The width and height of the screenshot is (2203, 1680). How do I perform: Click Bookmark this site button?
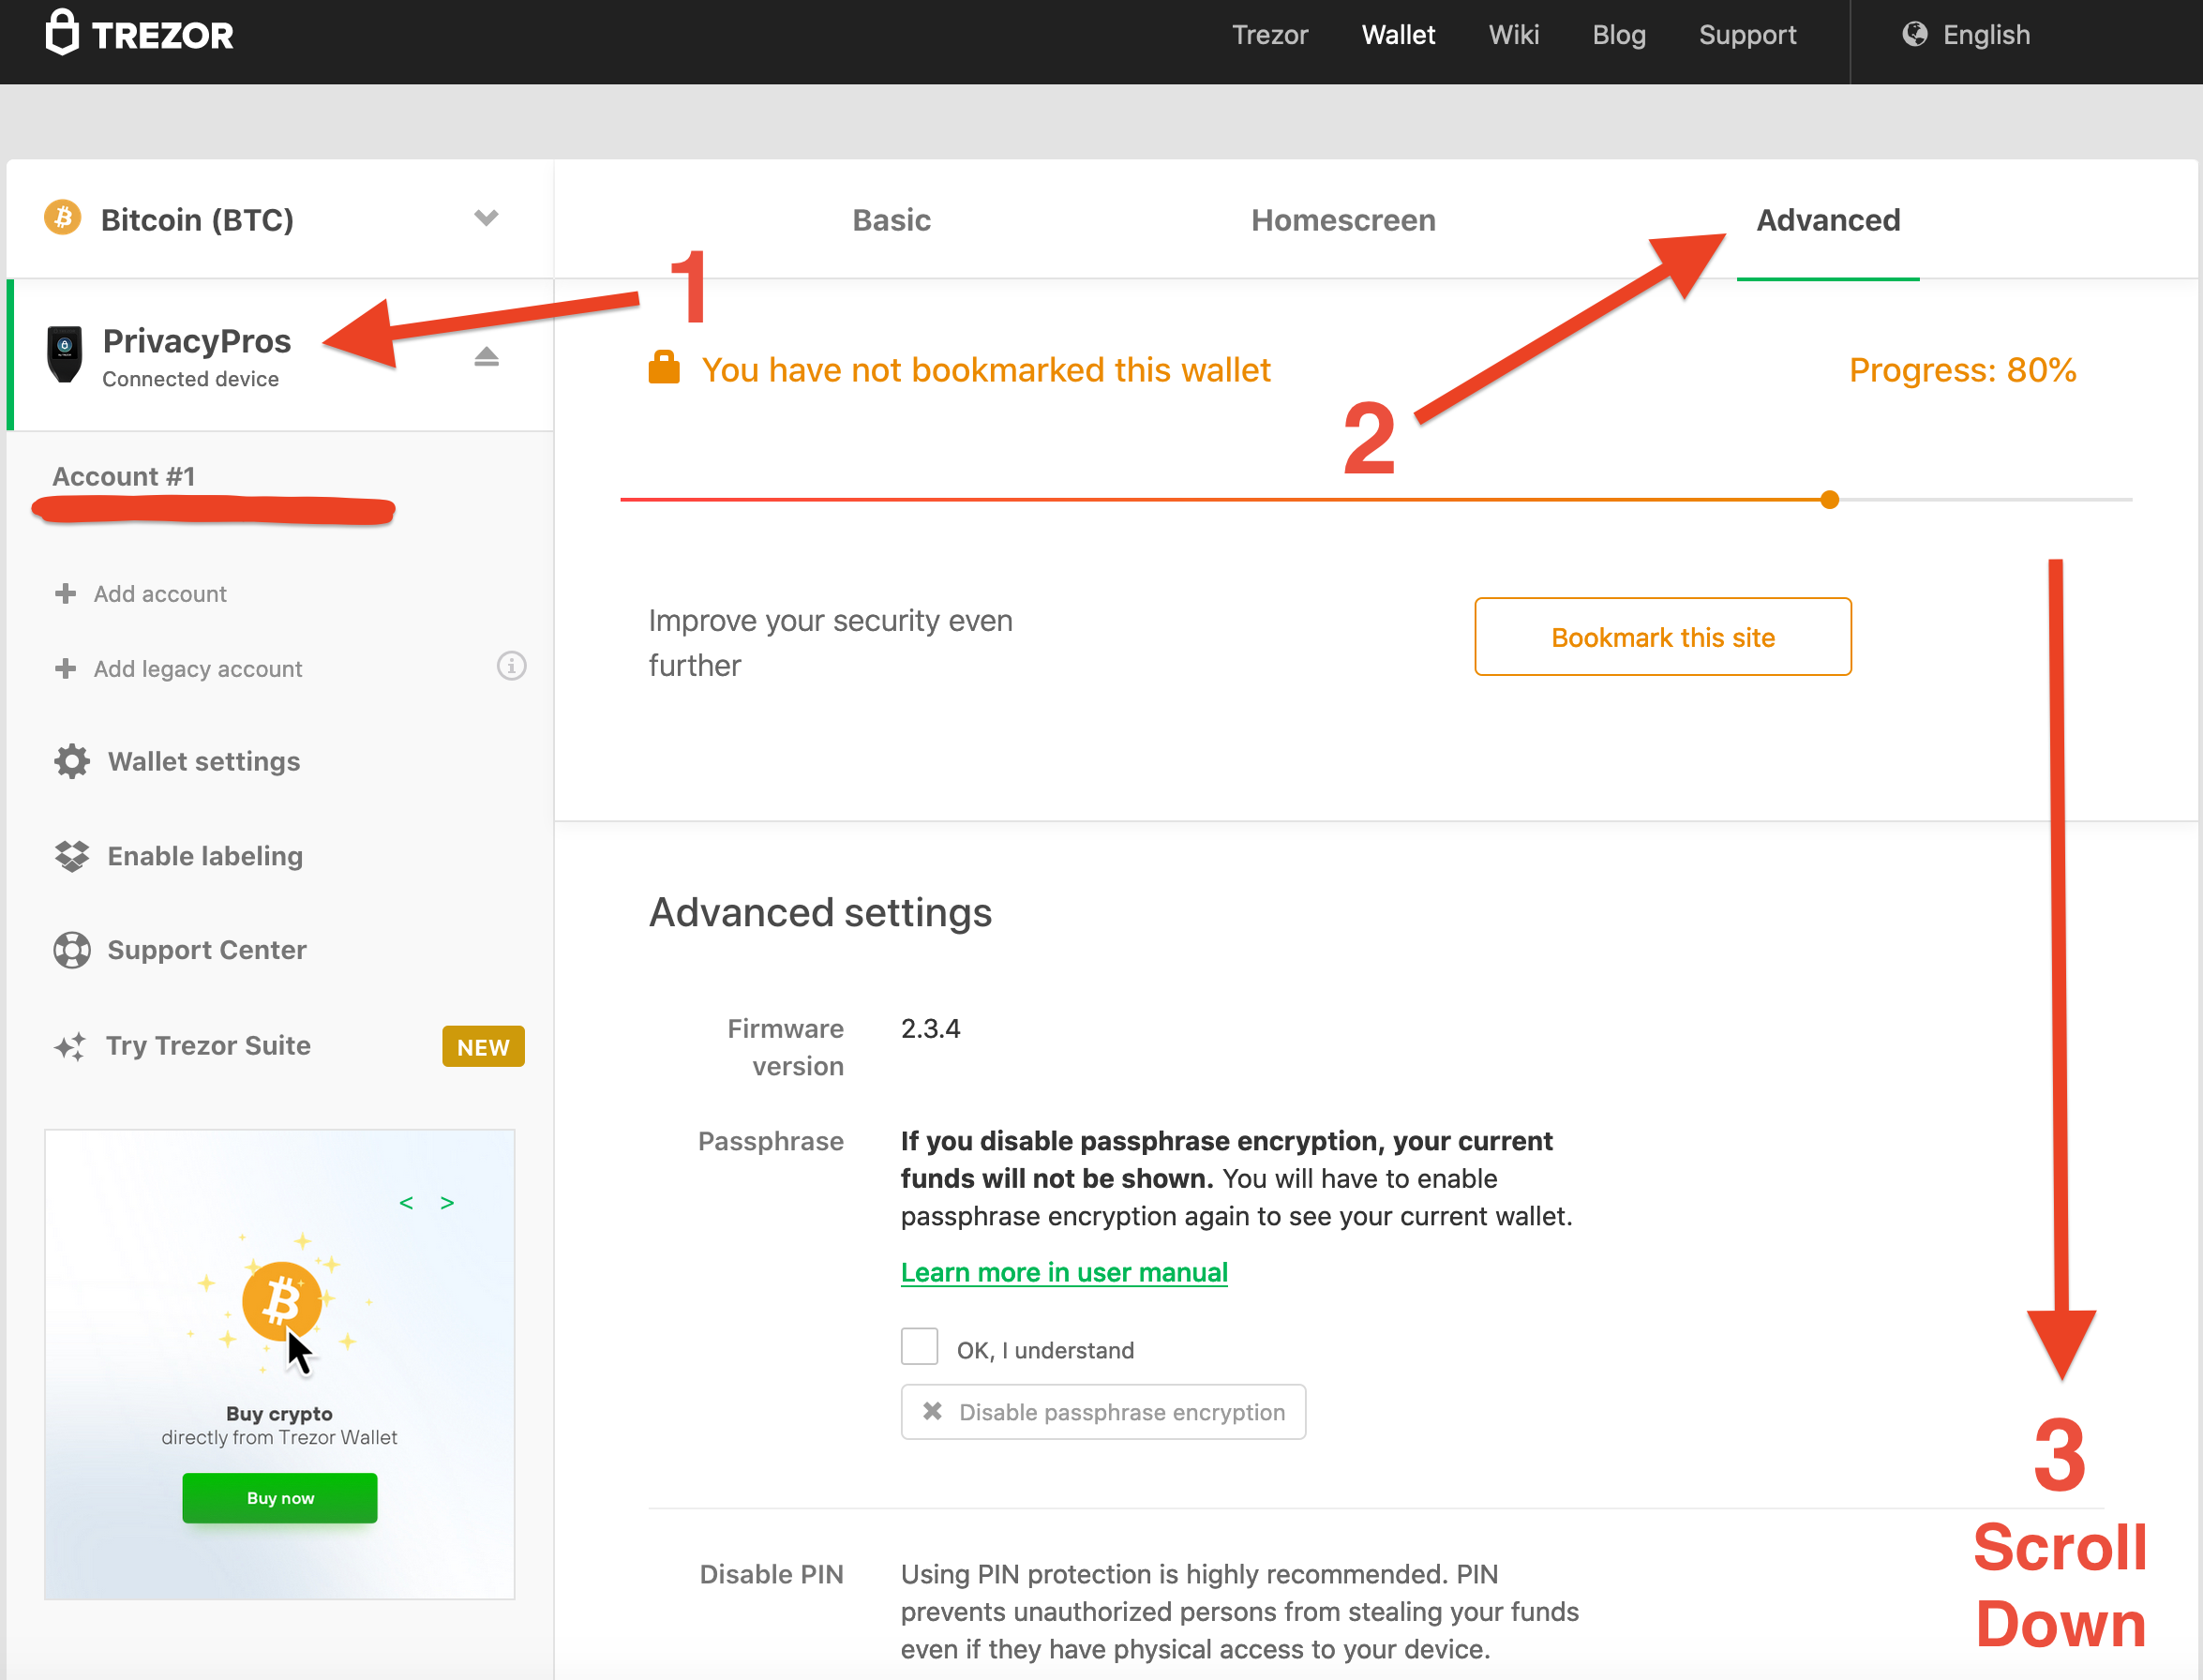coord(1662,637)
